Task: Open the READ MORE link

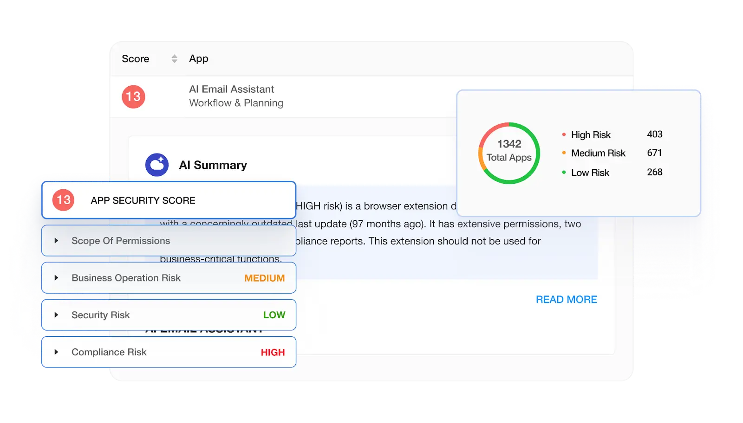Action: pos(566,299)
